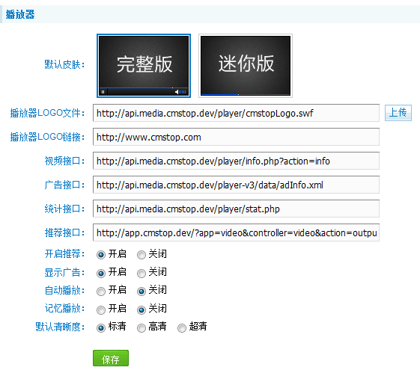
Task: Focus the 播放器LOGO文件 input field
Action: tap(236, 113)
